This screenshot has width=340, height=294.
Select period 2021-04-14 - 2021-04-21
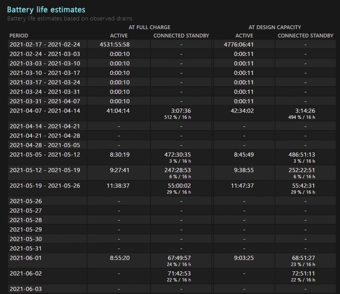click(45, 126)
